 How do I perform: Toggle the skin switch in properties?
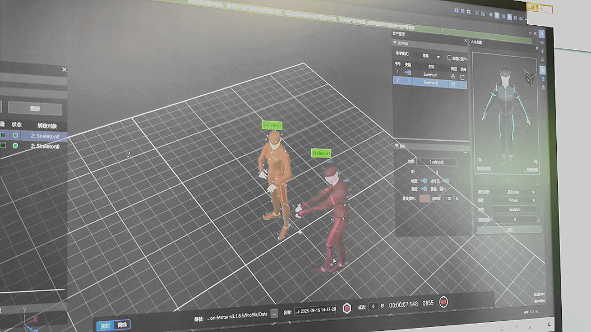pos(424,189)
